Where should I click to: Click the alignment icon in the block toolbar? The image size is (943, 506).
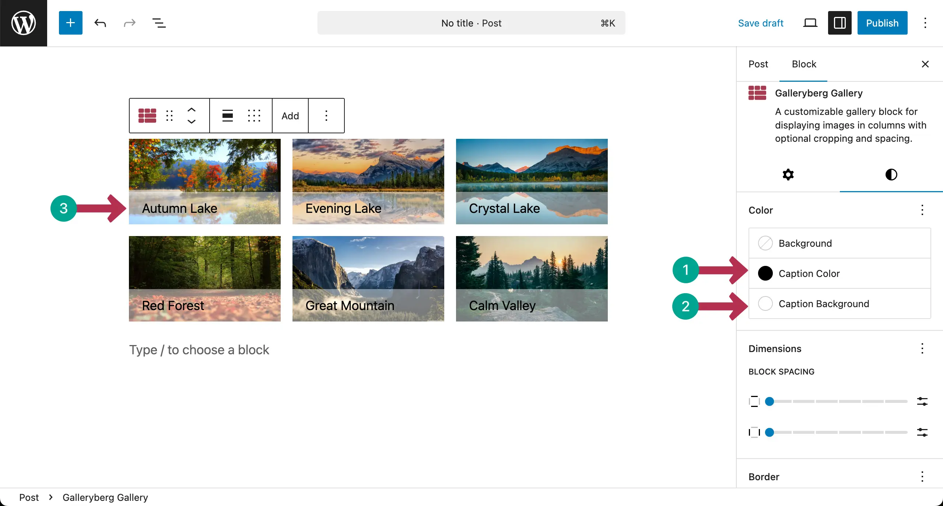pyautogui.click(x=227, y=115)
